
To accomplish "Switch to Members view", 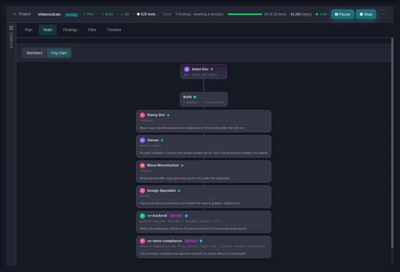I will point(34,53).
